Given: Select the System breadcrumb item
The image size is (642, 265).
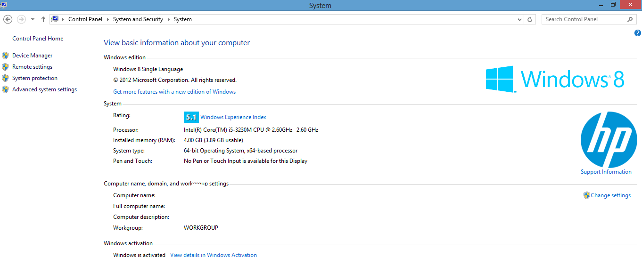Looking at the screenshot, I should tap(183, 19).
